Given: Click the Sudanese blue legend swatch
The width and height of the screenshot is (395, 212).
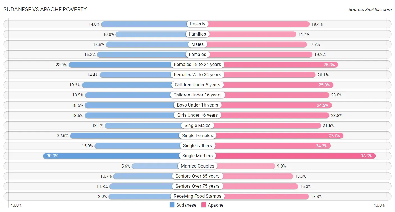Looking at the screenshot, I should pyautogui.click(x=172, y=205).
